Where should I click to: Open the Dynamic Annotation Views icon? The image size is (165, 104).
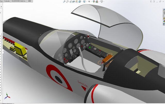(x=76, y=2)
